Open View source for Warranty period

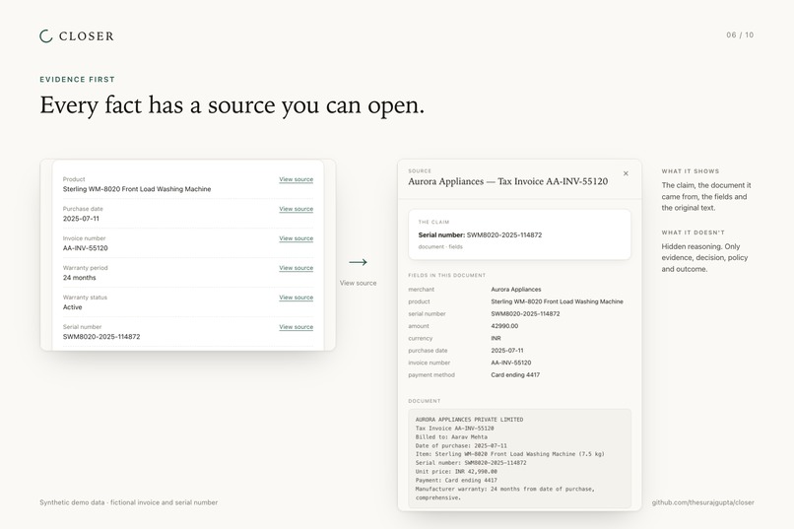point(297,268)
